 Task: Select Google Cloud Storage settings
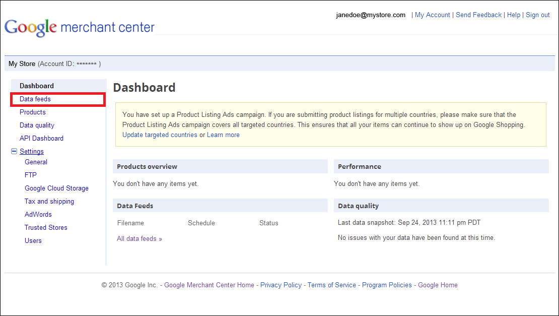point(56,188)
